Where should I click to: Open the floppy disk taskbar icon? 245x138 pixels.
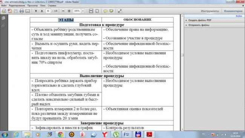click(x=138, y=135)
